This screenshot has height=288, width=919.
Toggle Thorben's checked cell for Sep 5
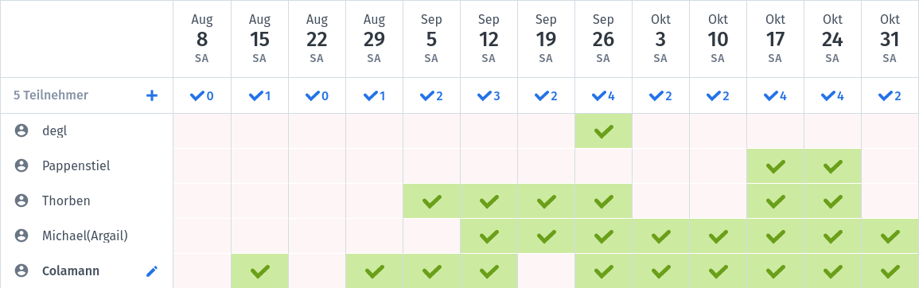click(x=431, y=201)
